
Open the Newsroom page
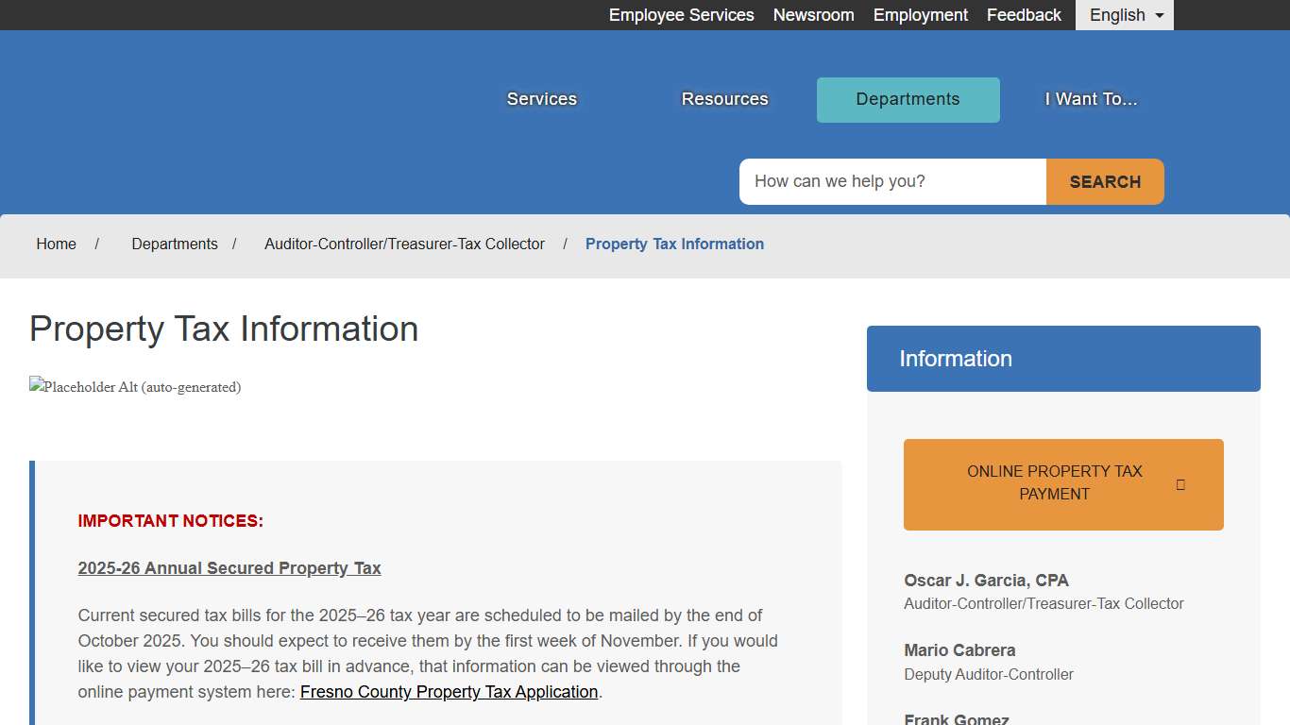pyautogui.click(x=813, y=15)
